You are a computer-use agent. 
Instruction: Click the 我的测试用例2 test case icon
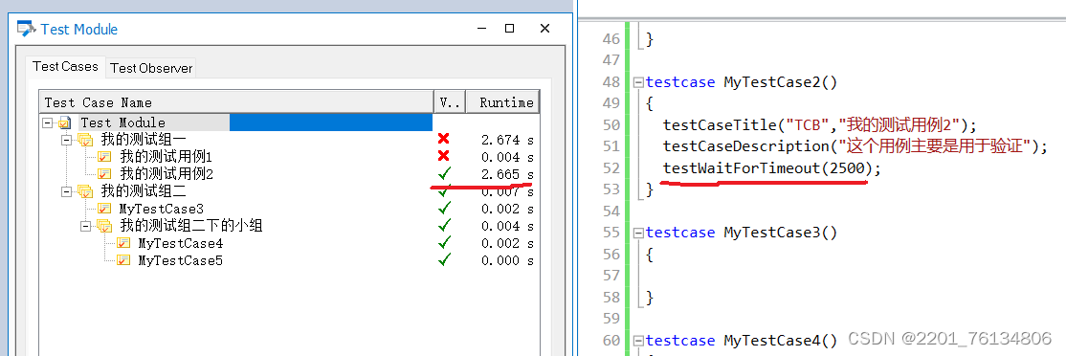tap(104, 174)
